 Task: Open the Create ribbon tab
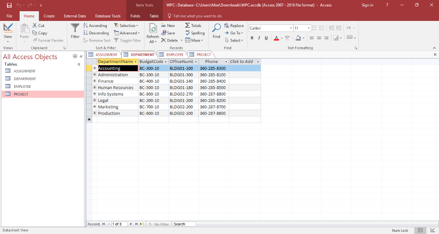(x=49, y=16)
